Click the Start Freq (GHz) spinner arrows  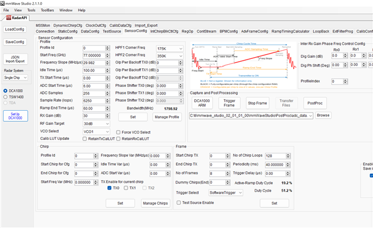(107, 55)
